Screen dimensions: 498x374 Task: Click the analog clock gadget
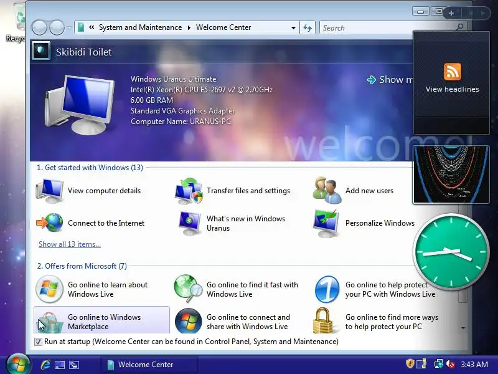(x=451, y=251)
